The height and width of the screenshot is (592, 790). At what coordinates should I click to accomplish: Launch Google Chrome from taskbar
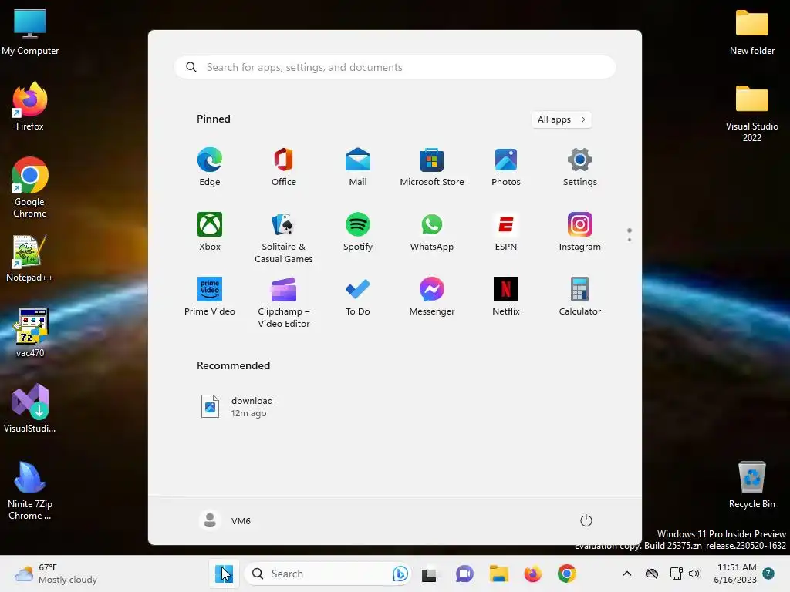pos(567,573)
